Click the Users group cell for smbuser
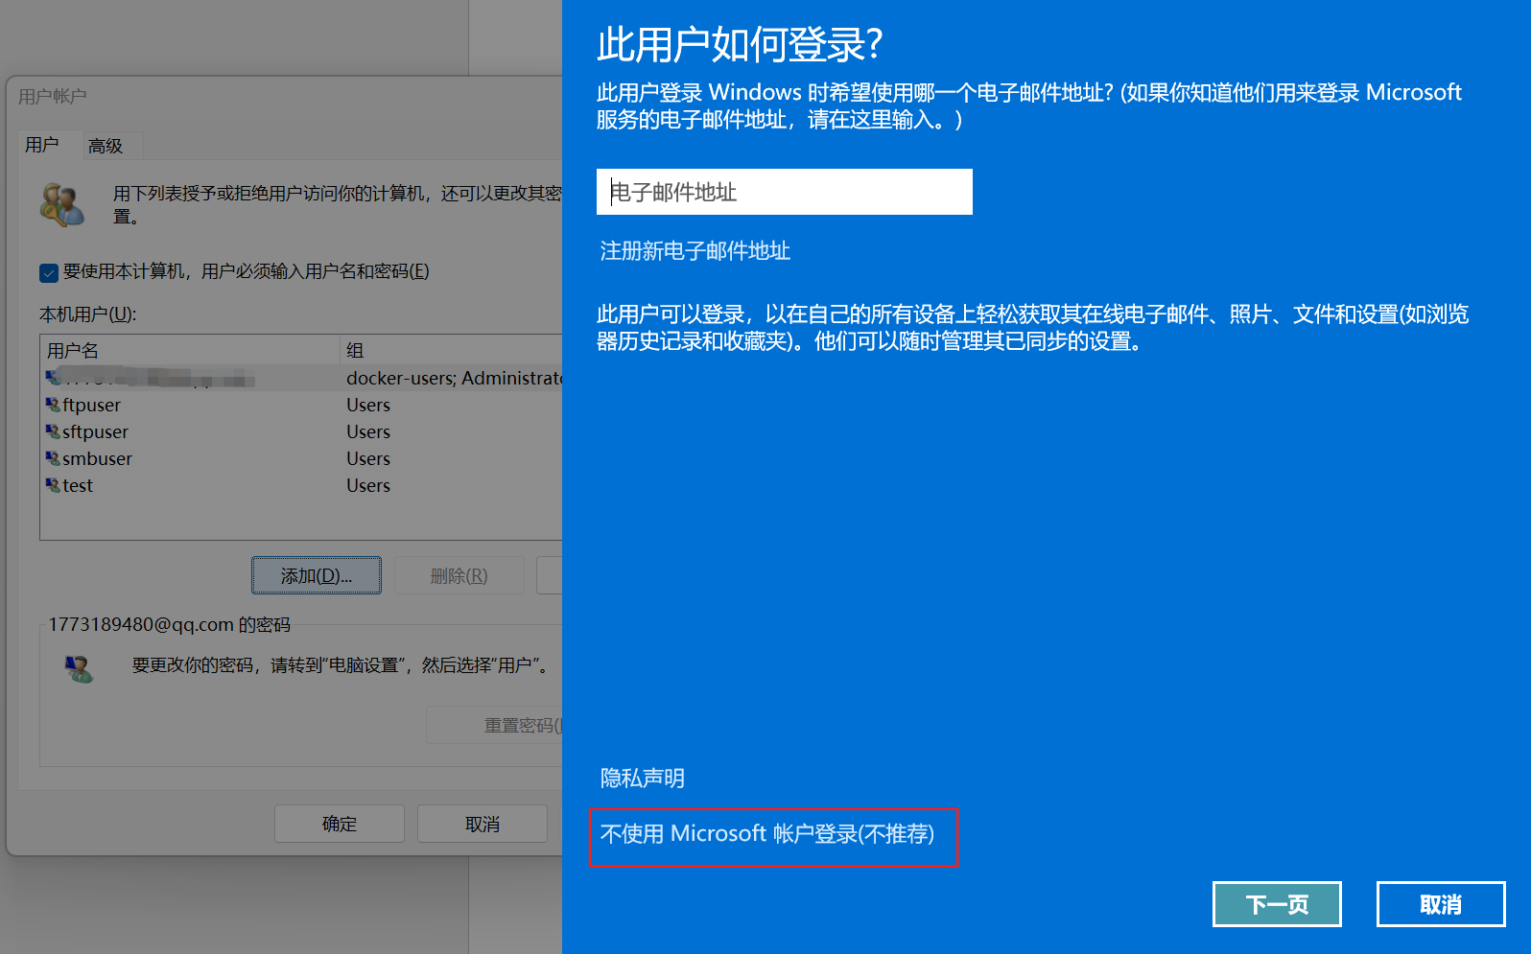 click(368, 458)
